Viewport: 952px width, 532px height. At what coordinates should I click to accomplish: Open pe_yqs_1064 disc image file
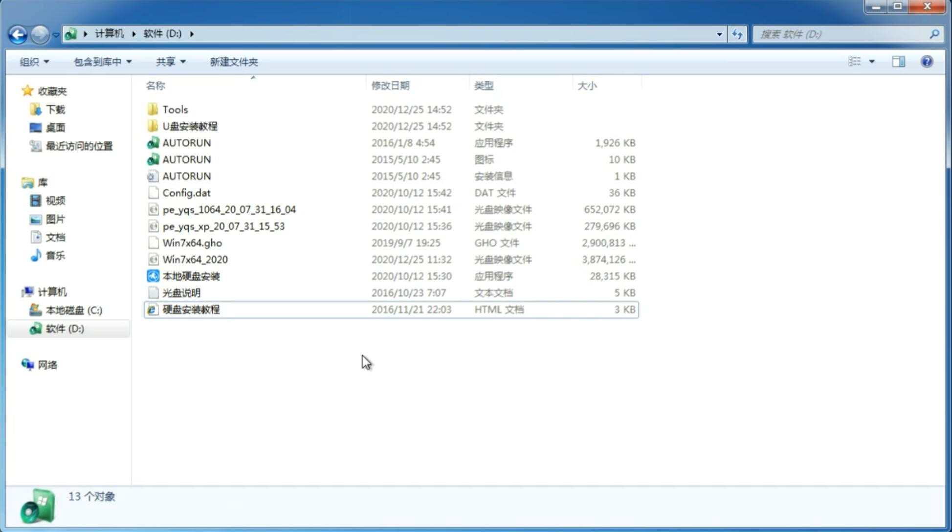pos(229,209)
